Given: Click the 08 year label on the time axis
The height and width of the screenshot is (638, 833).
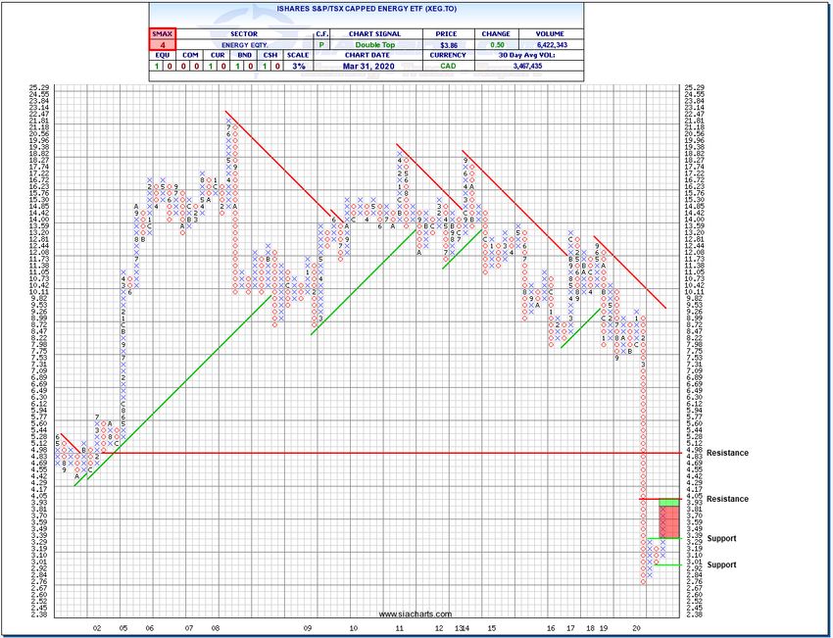Looking at the screenshot, I should coord(216,628).
